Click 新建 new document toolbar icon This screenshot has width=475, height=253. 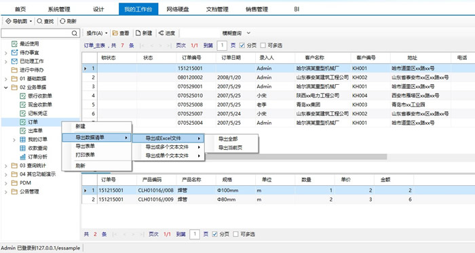138,33
